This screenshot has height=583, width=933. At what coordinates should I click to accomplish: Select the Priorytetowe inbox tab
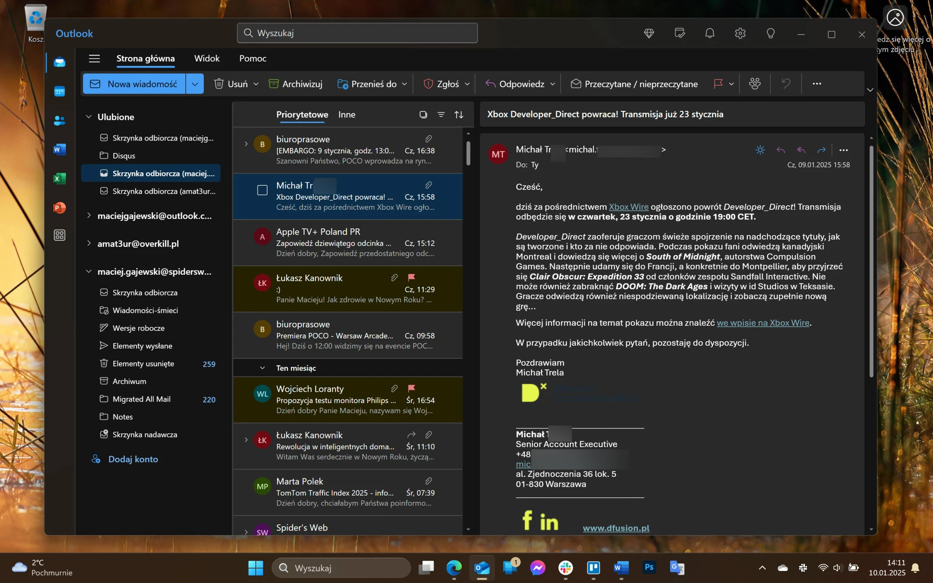coord(302,114)
